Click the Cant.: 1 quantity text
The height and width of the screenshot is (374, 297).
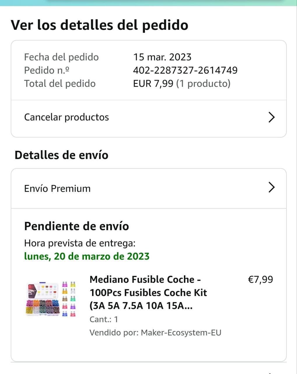pyautogui.click(x=104, y=319)
